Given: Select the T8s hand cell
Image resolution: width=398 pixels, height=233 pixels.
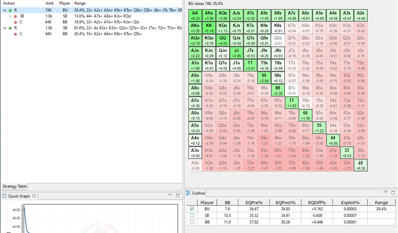Looking at the screenshot, I should pyautogui.click(x=277, y=65).
